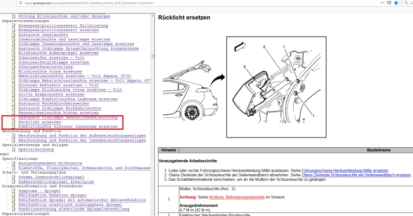Screen dimensions: 413x216
Task: Open Komfortleuchte hinterer Innenraum ersetzen
Action: (68, 127)
